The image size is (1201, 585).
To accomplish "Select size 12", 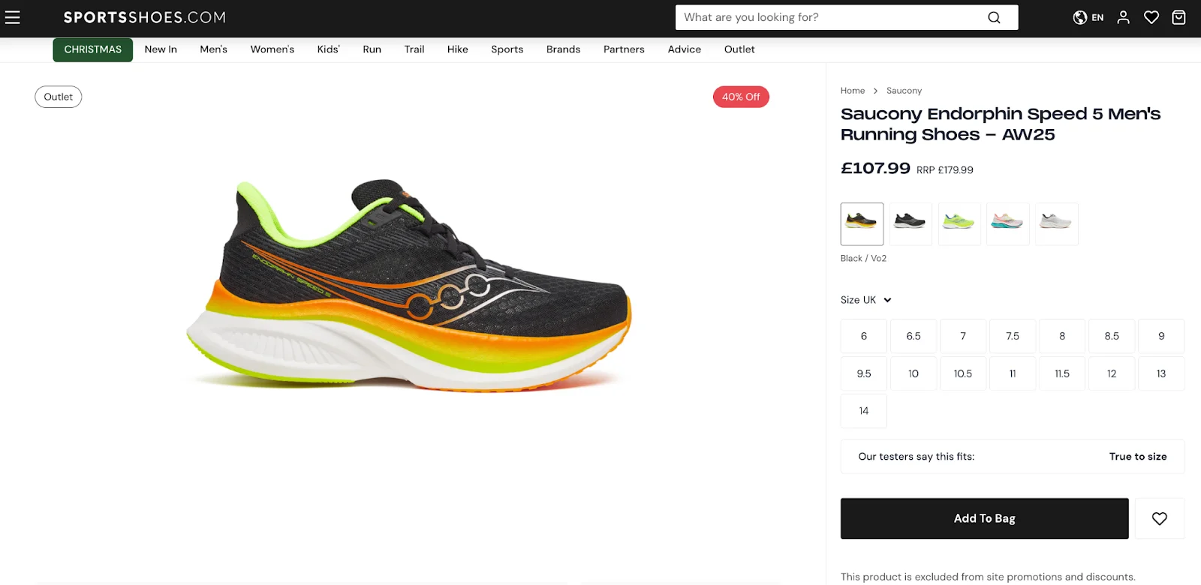I will click(x=1112, y=373).
